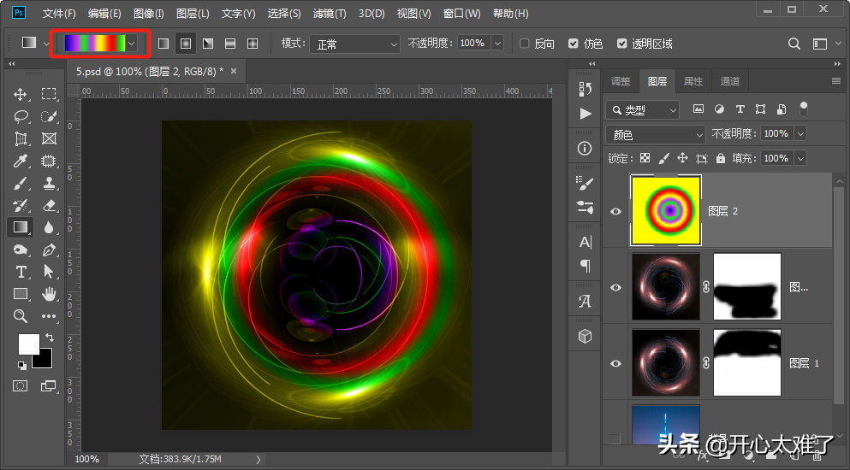Screen dimensions: 850x470
Task: Open layer blend mode 颜色 dropdown
Action: 656,134
